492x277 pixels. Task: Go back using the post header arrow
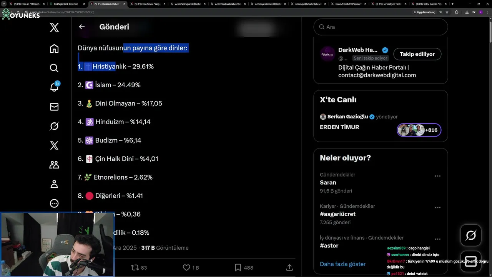(x=81, y=27)
